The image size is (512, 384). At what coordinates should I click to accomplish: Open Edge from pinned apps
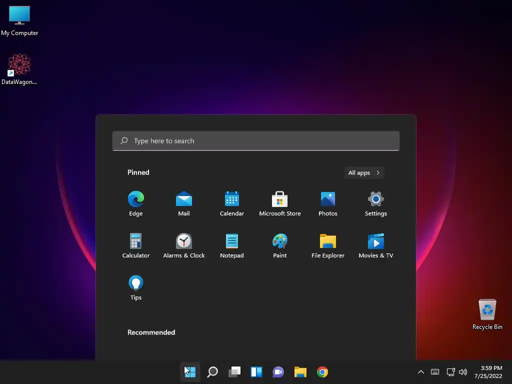tap(136, 204)
